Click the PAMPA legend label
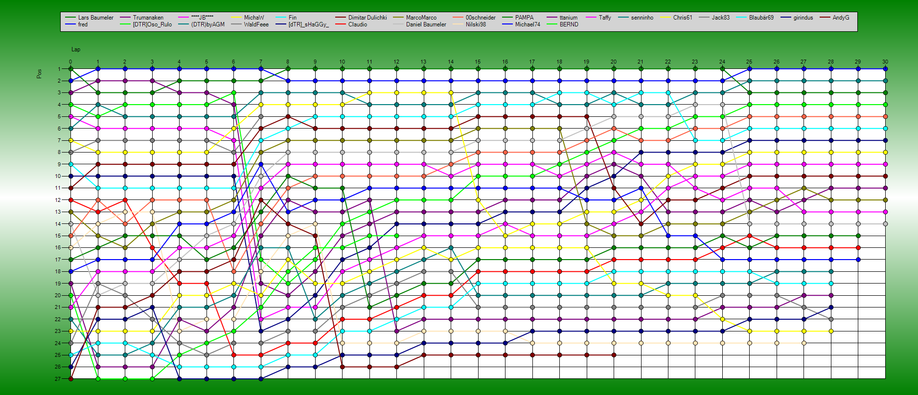 [x=525, y=18]
